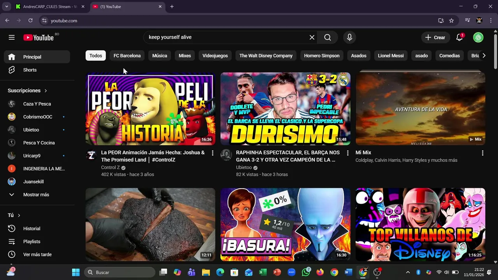This screenshot has height=280, width=498.
Task: Open more options for Joshua video
Action: point(212,153)
